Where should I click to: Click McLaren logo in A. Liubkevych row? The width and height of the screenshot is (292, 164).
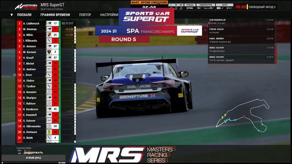(x=49, y=23)
